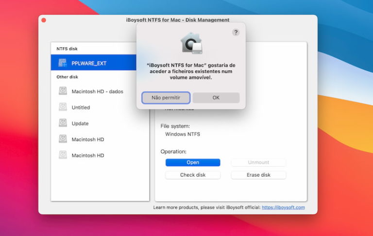Image resolution: width=373 pixels, height=236 pixels.
Task: Run the Check disk operation
Action: tap(193, 175)
